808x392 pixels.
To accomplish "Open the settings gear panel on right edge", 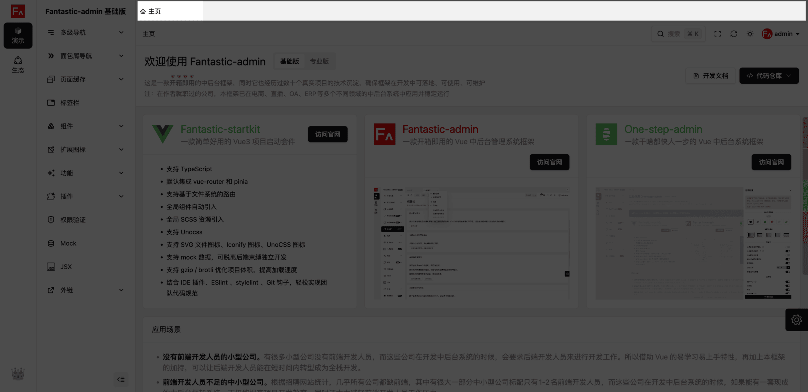I will click(796, 320).
